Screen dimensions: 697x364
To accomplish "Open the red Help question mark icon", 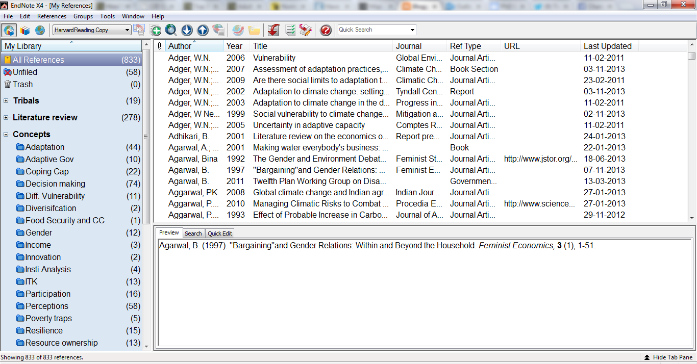I will click(326, 30).
